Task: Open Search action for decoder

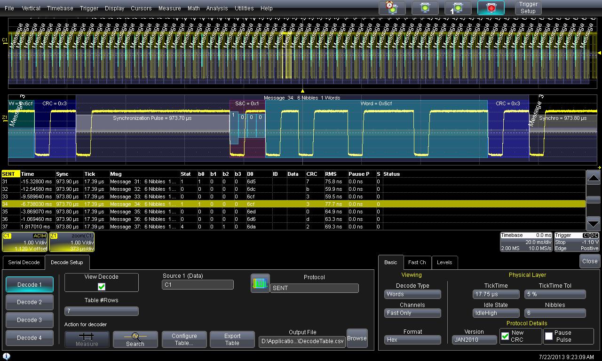Action: 135,339
